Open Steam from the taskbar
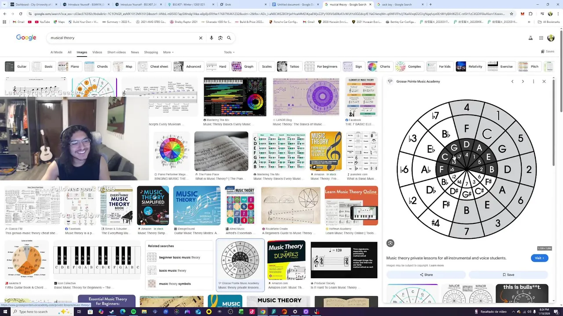 [x=112, y=312]
